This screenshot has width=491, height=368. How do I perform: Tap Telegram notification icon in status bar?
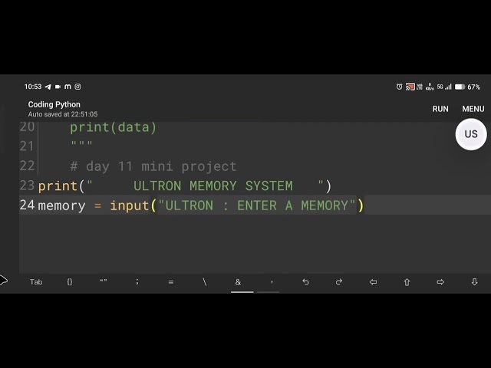48,87
